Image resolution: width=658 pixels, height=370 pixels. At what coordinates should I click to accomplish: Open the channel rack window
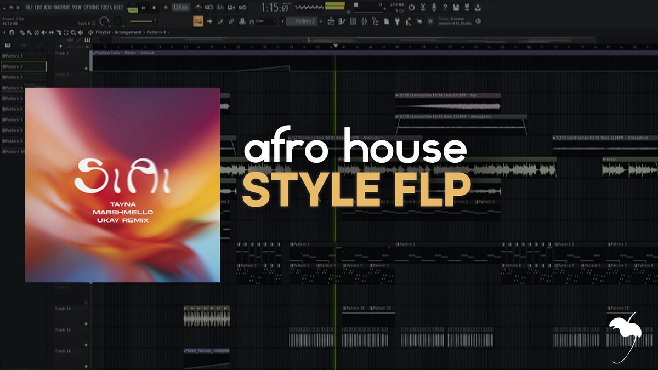click(x=353, y=21)
